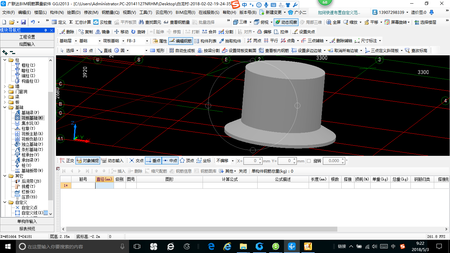The image size is (450, 253).
Task: Open 属性 properties panel
Action: [x=160, y=41]
